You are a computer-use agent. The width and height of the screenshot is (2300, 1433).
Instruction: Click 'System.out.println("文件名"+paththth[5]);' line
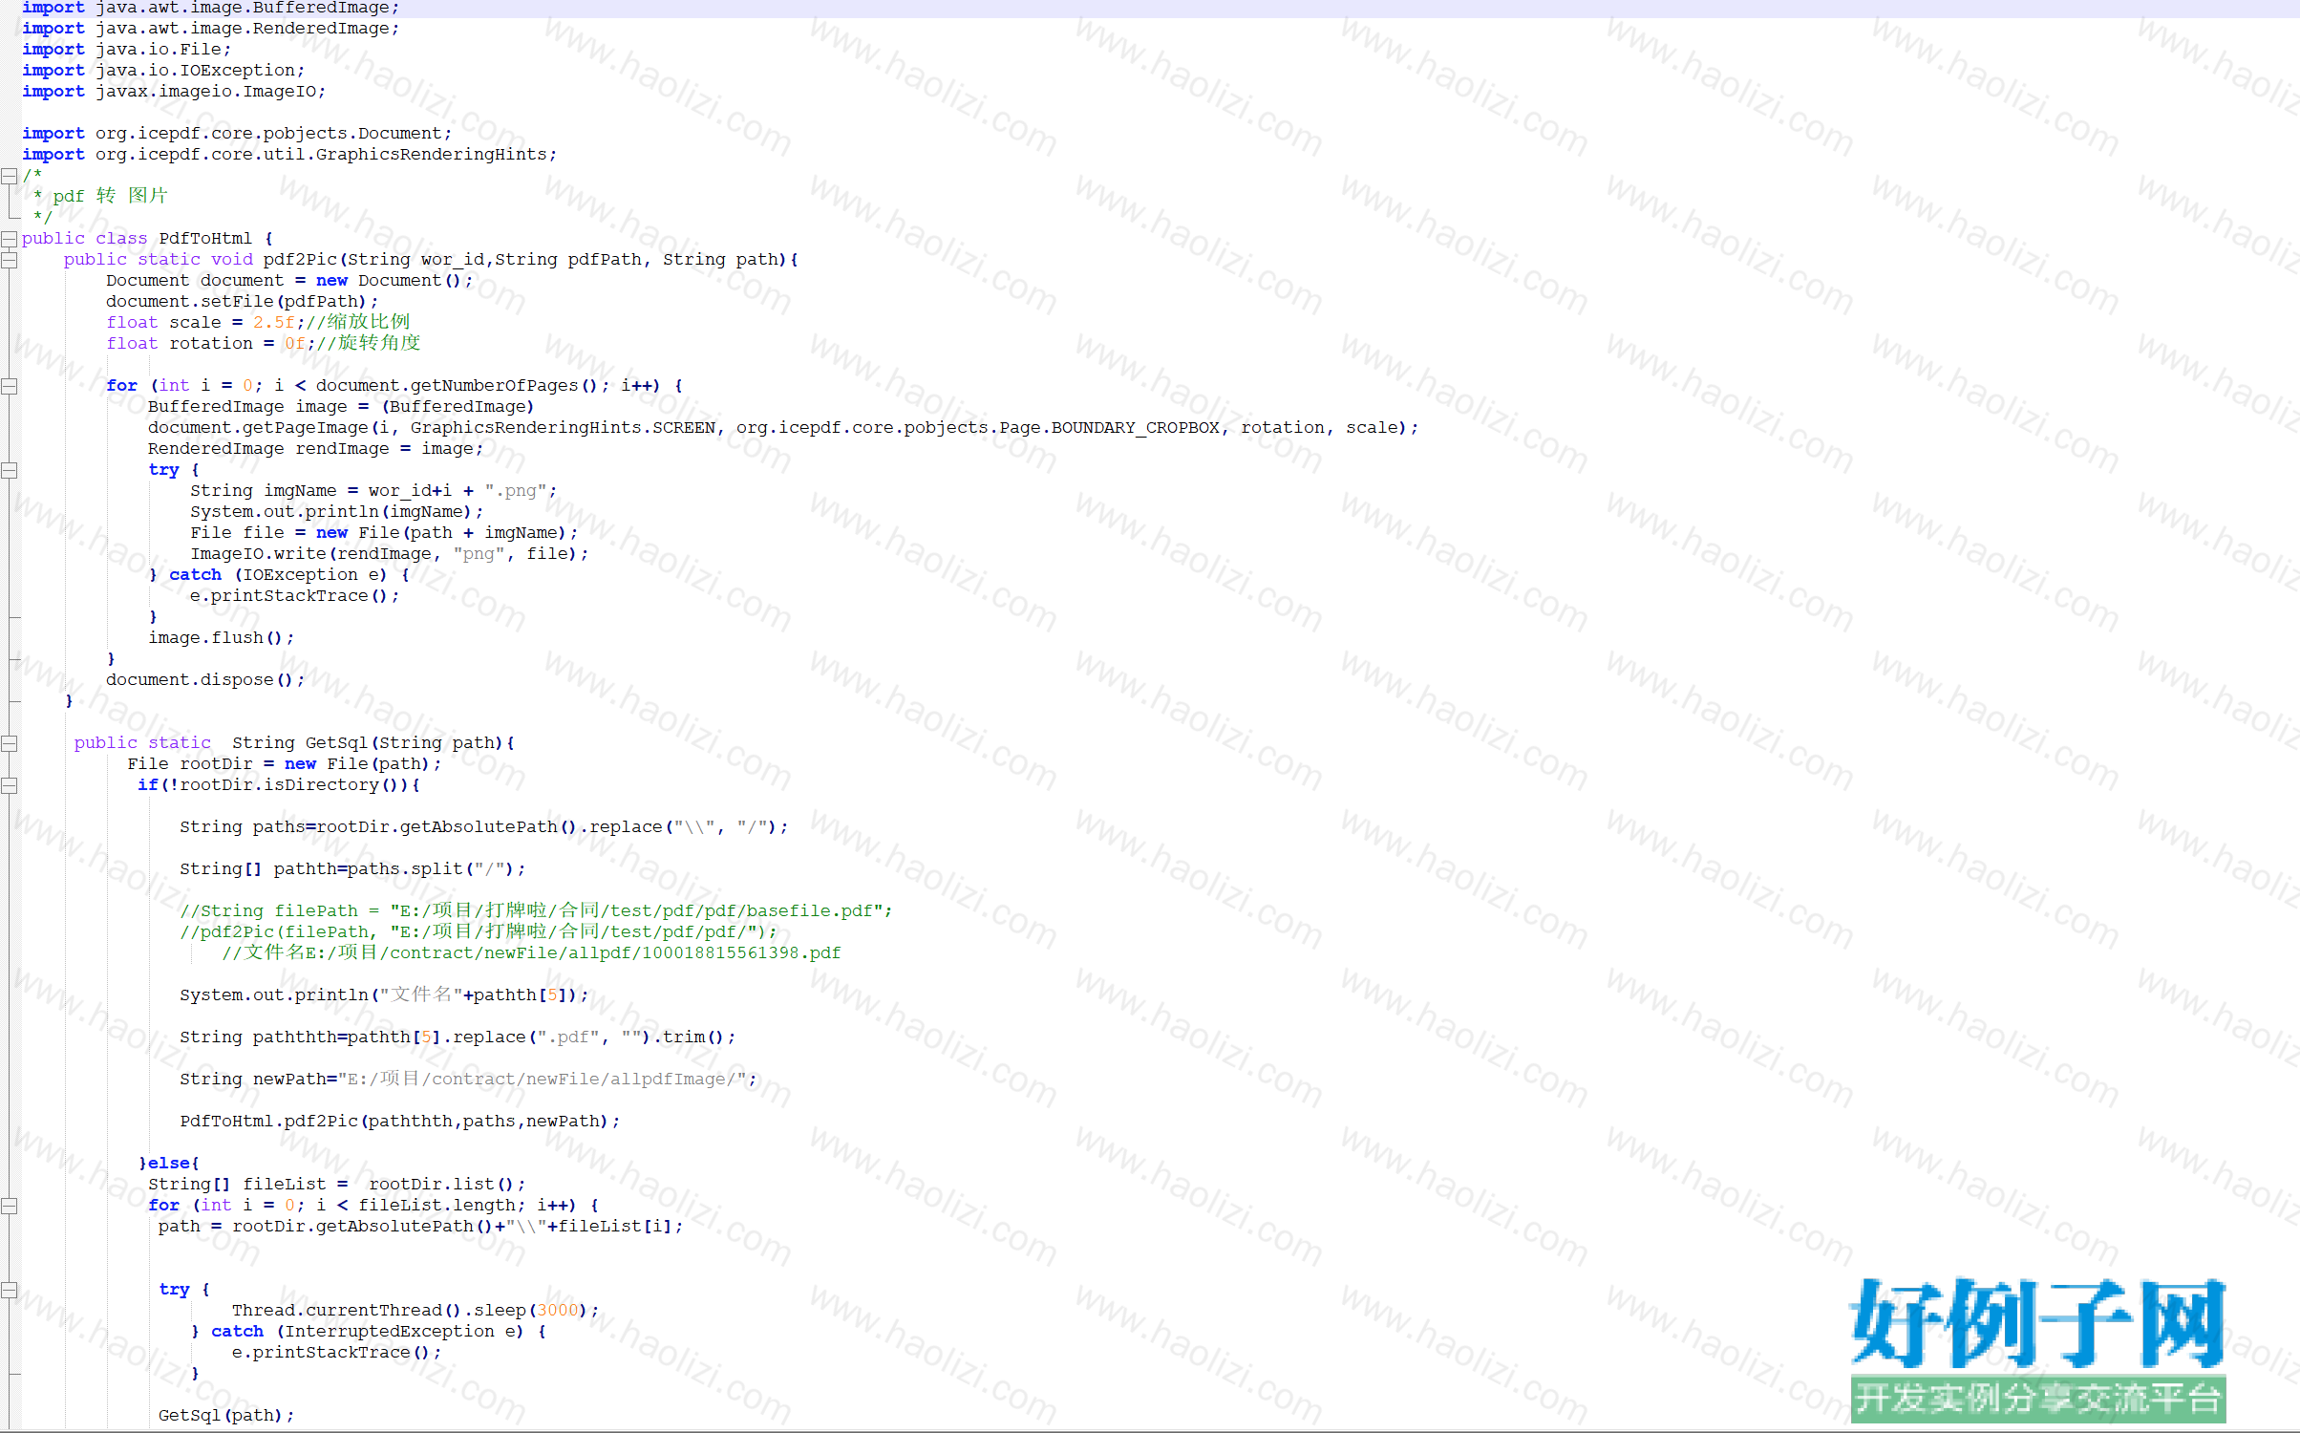tap(384, 995)
